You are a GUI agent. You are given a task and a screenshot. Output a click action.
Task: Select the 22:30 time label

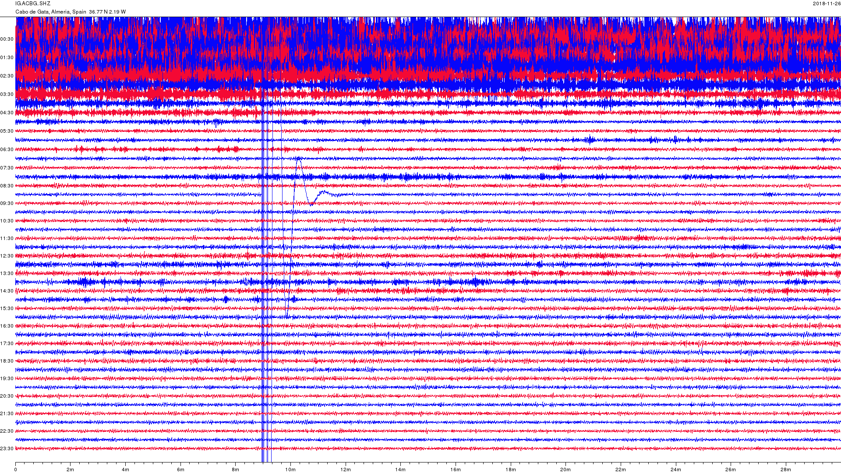pos(7,431)
